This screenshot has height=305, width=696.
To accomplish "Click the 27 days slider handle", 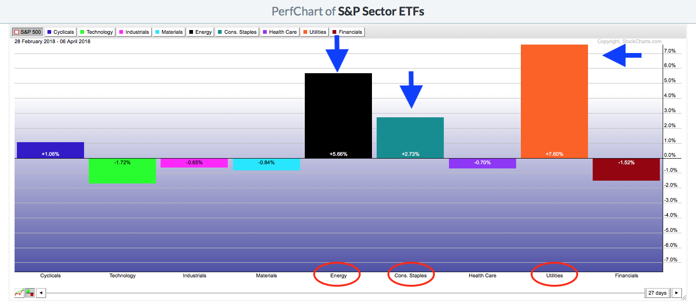I will (x=657, y=293).
